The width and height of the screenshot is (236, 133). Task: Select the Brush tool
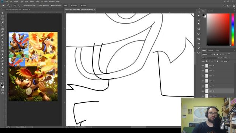[3, 38]
